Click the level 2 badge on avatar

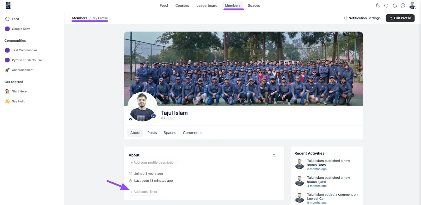(x=153, y=116)
